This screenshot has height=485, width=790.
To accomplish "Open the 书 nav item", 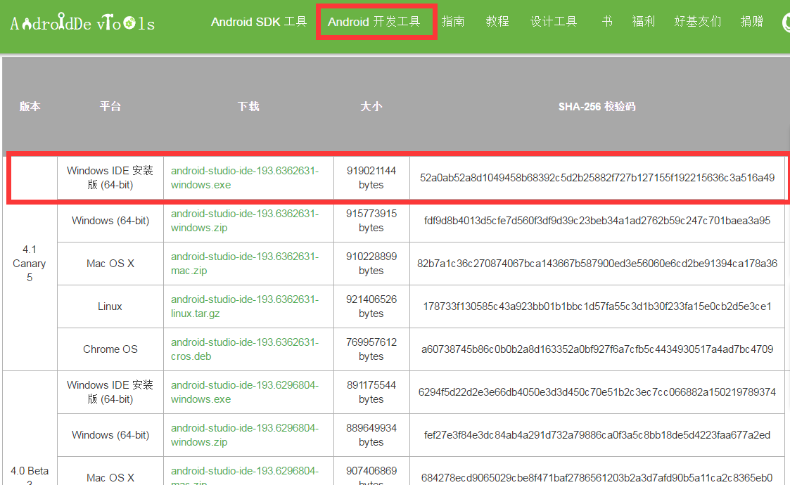I will (607, 22).
